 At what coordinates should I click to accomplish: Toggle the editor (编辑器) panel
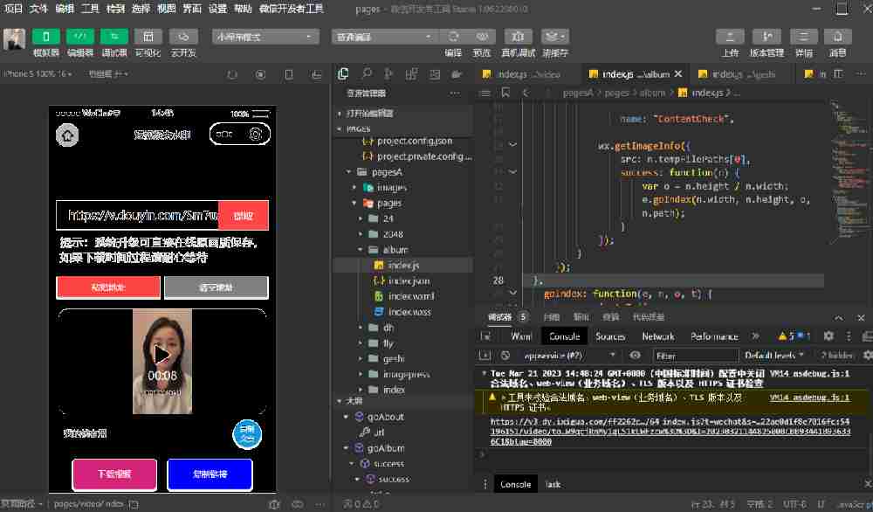click(80, 37)
